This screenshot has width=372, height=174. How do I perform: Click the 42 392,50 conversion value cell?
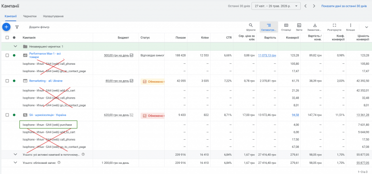pos(363,81)
